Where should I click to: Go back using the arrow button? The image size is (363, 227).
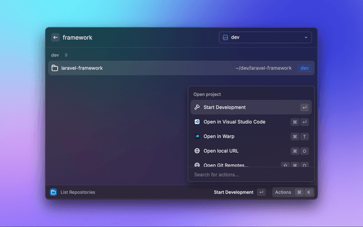(56, 37)
